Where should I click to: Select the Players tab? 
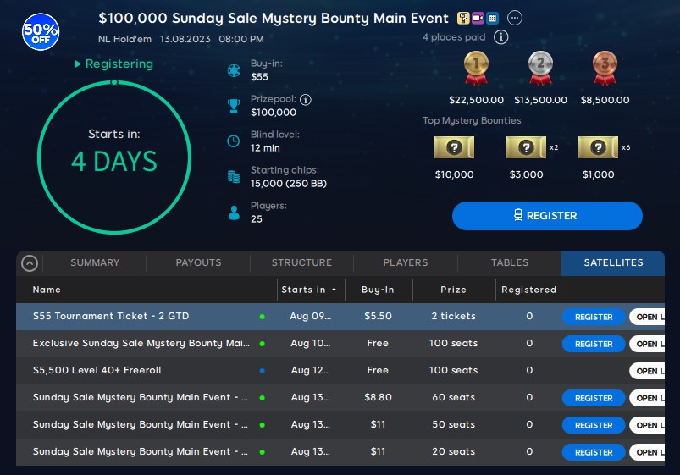click(x=406, y=262)
